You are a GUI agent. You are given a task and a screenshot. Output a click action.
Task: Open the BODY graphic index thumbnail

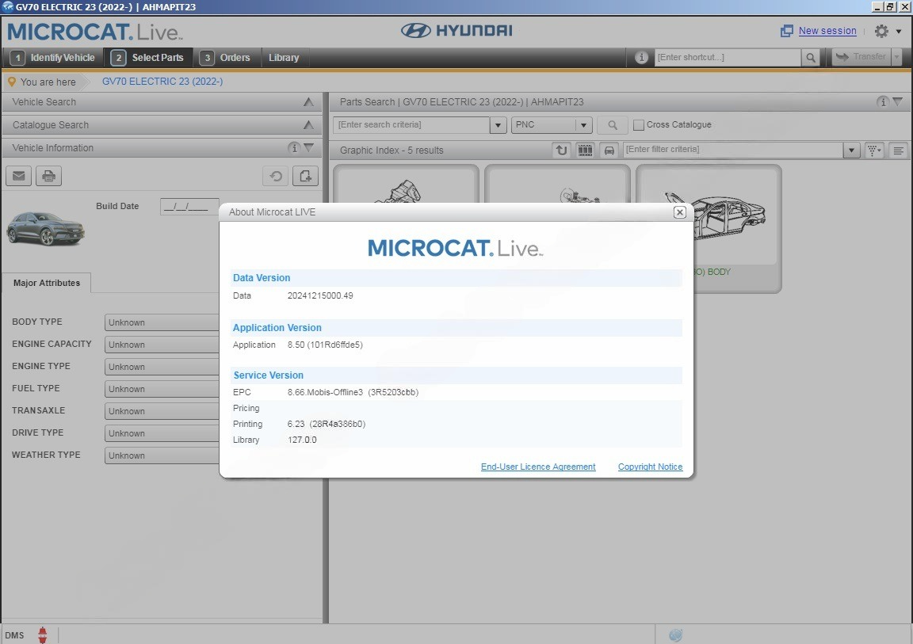click(x=709, y=228)
